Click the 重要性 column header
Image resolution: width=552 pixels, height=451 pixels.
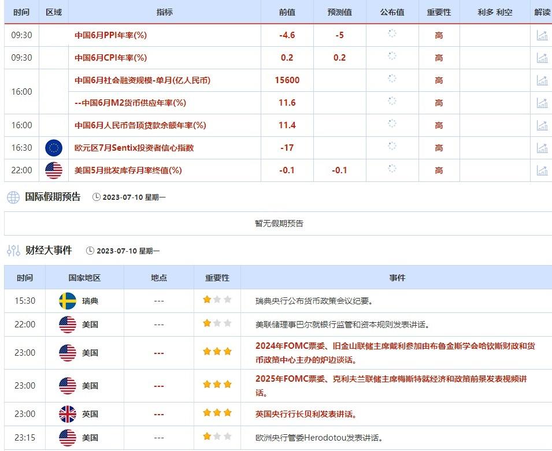(x=439, y=11)
